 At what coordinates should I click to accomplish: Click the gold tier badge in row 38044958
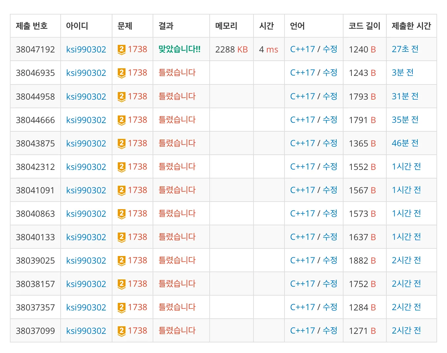pos(122,97)
